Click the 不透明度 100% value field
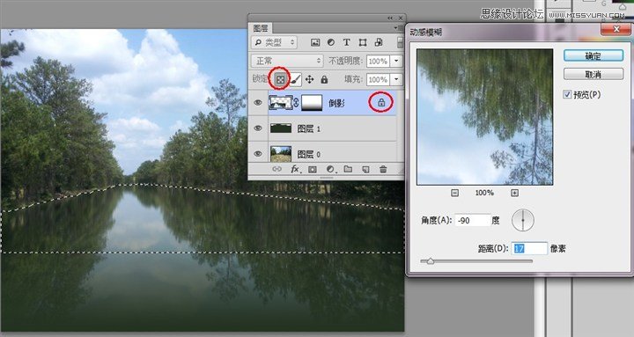The width and height of the screenshot is (634, 337). (x=378, y=61)
